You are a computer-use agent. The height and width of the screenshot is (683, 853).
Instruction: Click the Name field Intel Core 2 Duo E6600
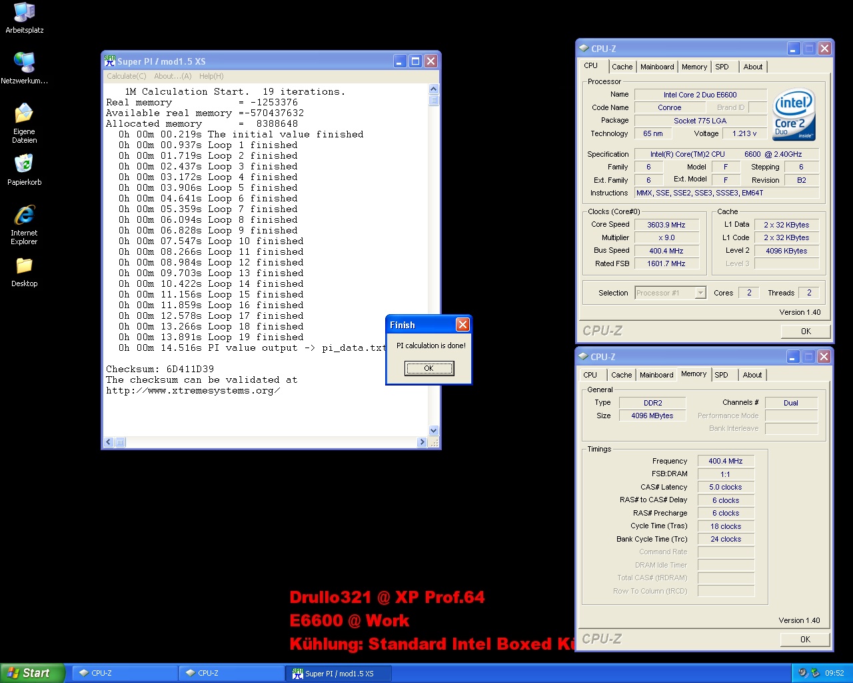coord(700,95)
